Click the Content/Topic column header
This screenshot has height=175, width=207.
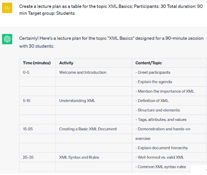pos(149,63)
